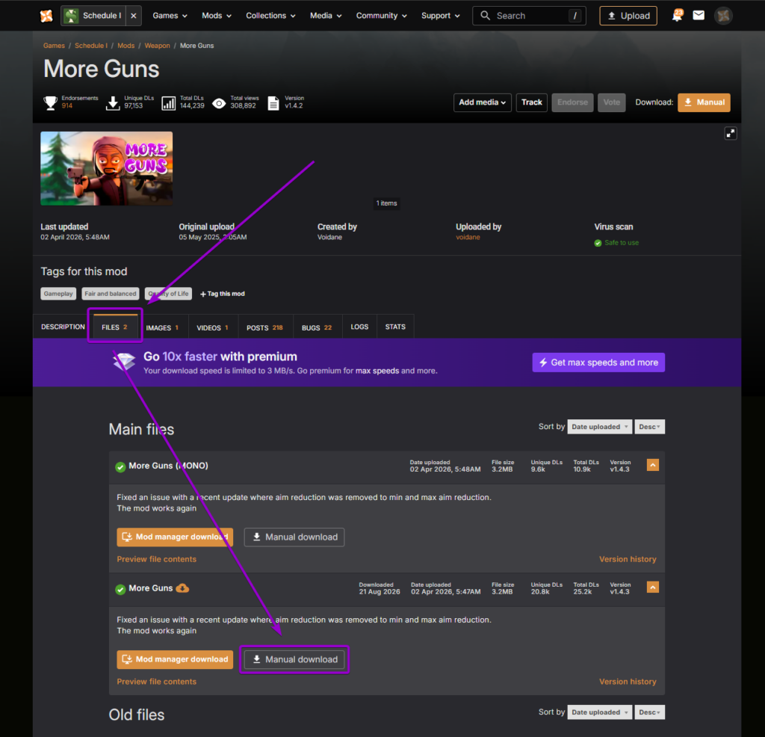765x737 pixels.
Task: Click the Safe to use virus scan link
Action: (621, 243)
